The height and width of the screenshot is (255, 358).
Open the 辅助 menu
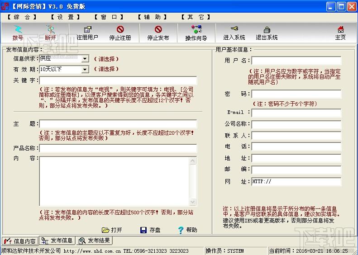152,17
